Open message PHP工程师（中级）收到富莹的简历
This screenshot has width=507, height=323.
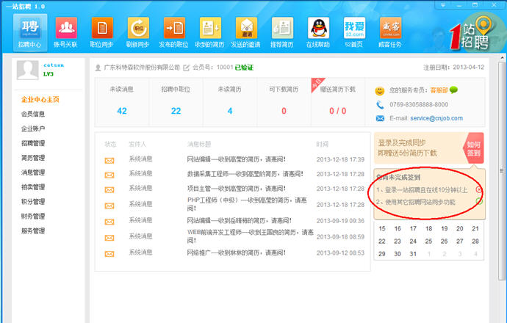click(x=247, y=204)
